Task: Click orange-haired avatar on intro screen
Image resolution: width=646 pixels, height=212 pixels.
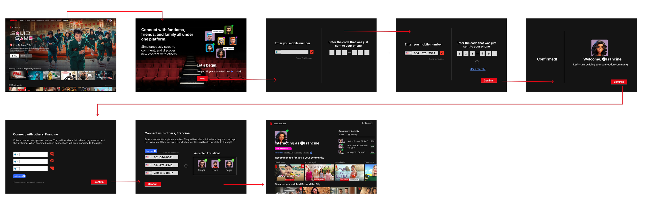Action: [x=233, y=41]
